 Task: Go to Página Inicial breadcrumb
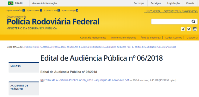coord(32,47)
